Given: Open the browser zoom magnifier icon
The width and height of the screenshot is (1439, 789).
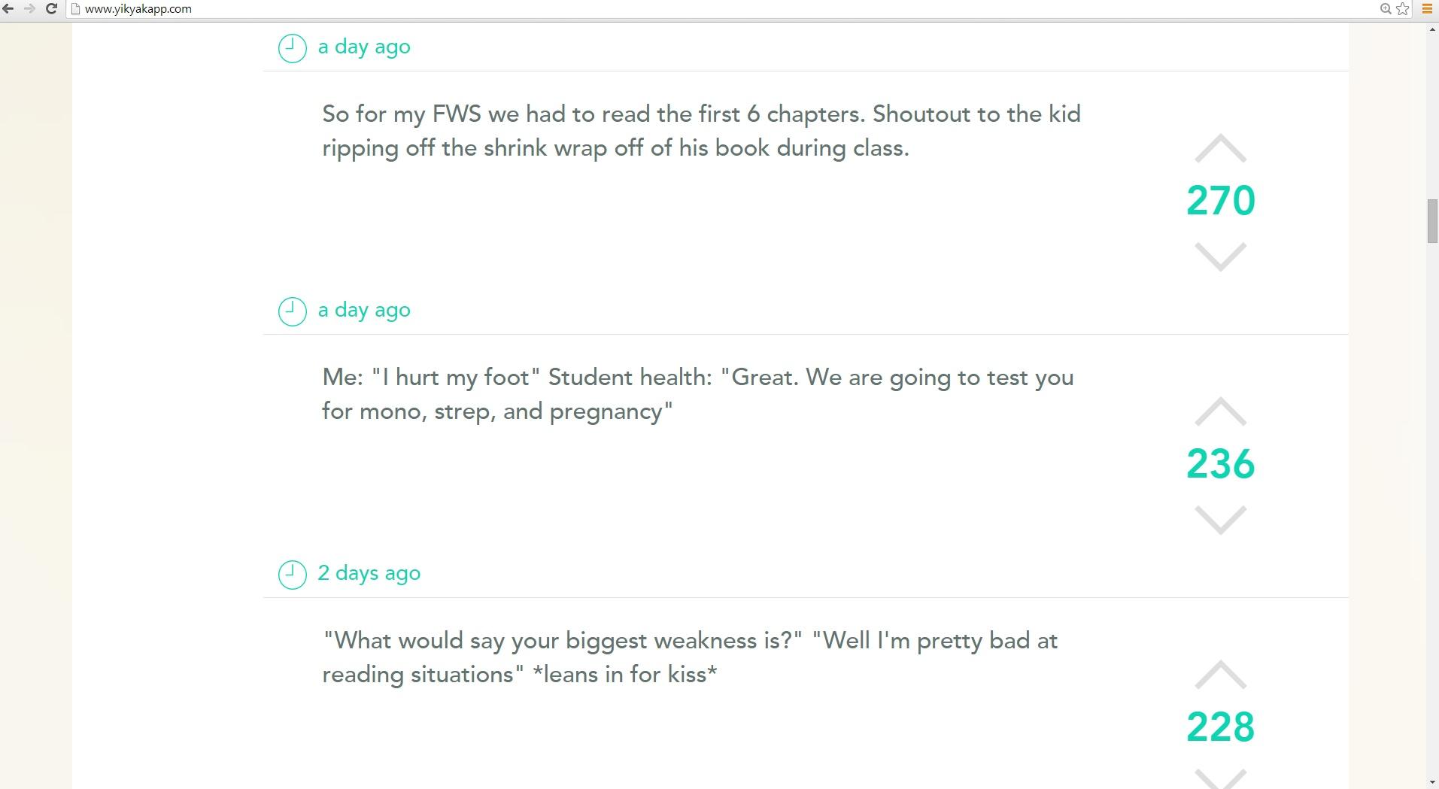Looking at the screenshot, I should point(1385,9).
